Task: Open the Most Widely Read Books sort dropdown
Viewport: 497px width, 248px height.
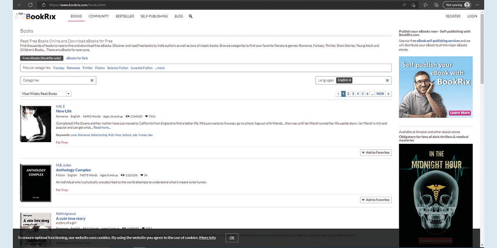Action: click(x=68, y=93)
